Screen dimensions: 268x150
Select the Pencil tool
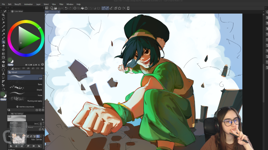pos(3,34)
